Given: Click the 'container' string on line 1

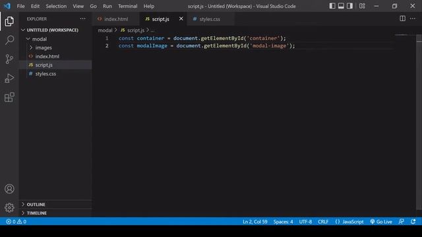Looking at the screenshot, I should point(264,38).
